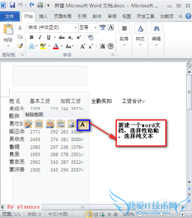Apply yellow text highlight color
This screenshot has height=218, width=192.
(43, 46)
